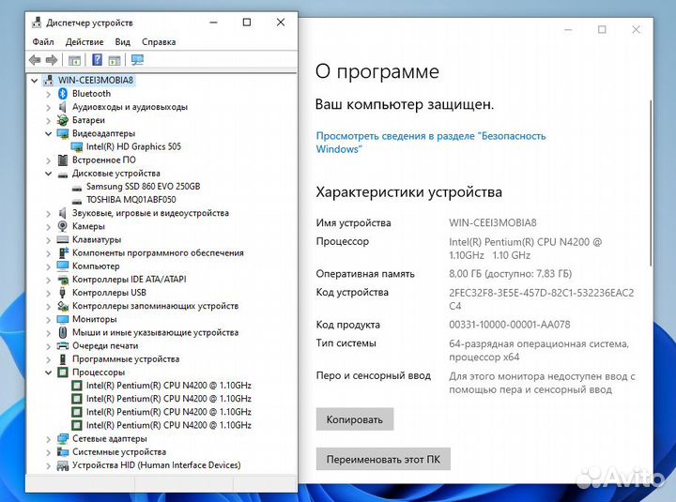This screenshot has width=676, height=502.
Task: Click the Компьютер monitor icon
Action: point(63,266)
